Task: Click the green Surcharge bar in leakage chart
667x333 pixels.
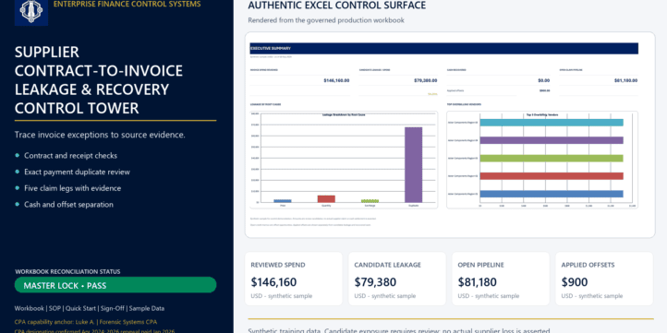Action: pos(370,201)
